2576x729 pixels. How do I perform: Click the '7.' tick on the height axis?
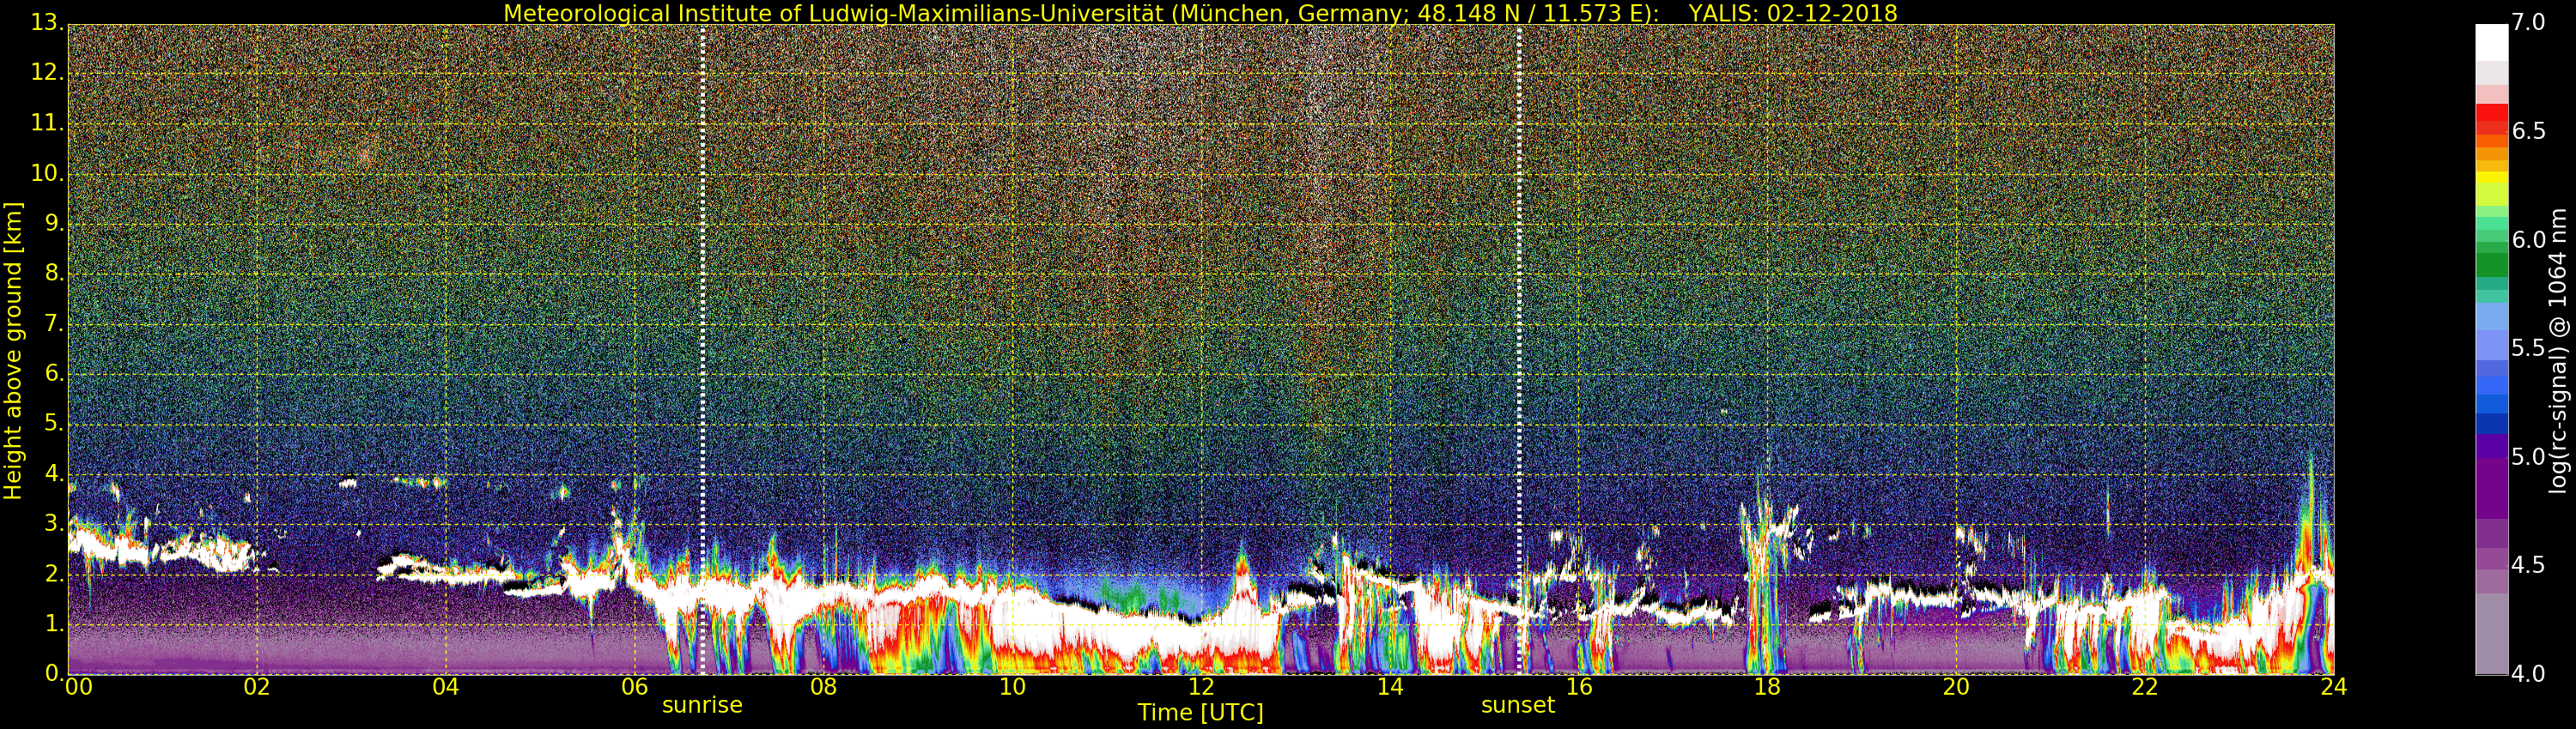[x=54, y=323]
